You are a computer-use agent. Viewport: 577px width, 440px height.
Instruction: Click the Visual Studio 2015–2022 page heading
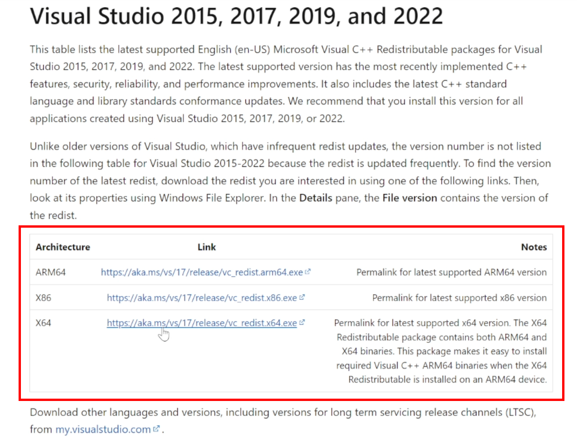pyautogui.click(x=236, y=17)
